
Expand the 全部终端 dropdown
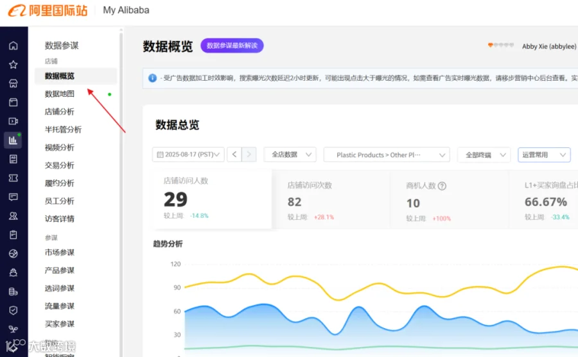click(484, 155)
